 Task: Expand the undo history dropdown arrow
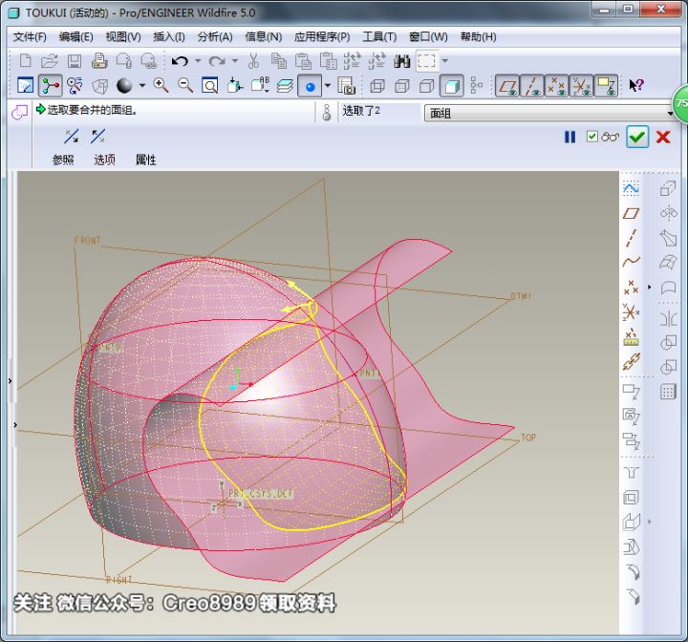coord(198,61)
